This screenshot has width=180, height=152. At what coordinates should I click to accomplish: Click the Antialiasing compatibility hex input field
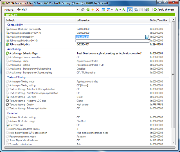(x=110, y=37)
